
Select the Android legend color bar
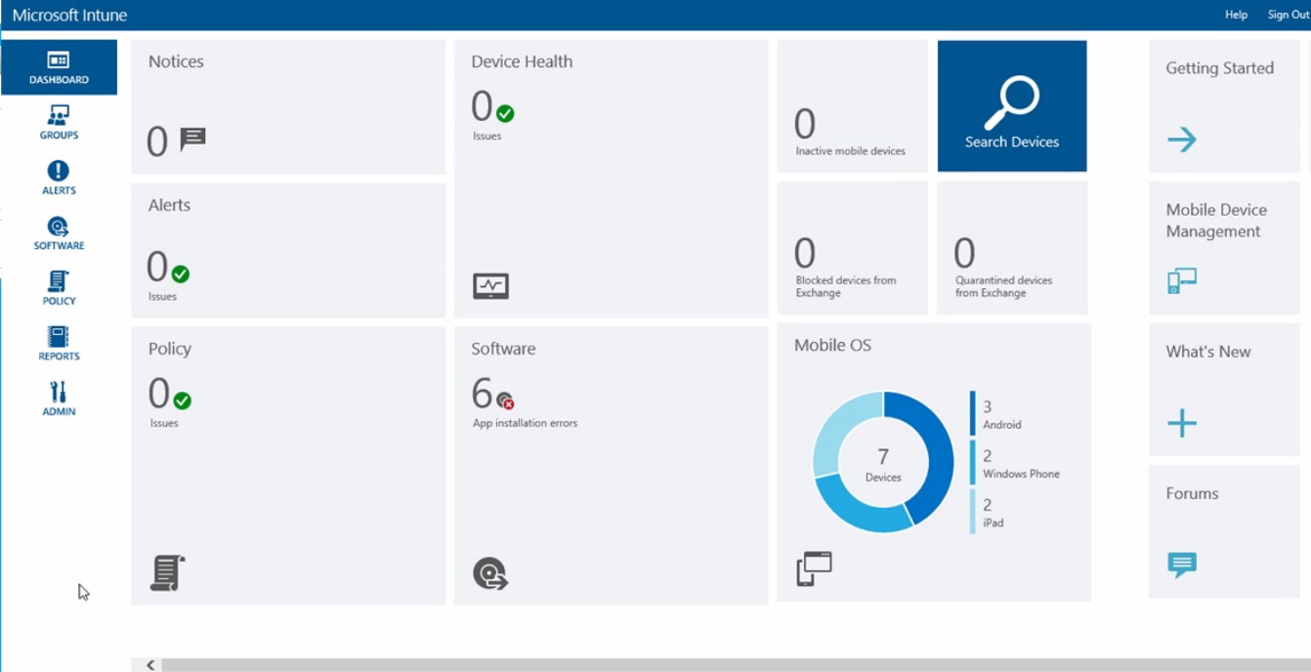[973, 413]
